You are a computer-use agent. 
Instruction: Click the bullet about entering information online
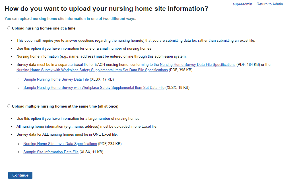101,56
